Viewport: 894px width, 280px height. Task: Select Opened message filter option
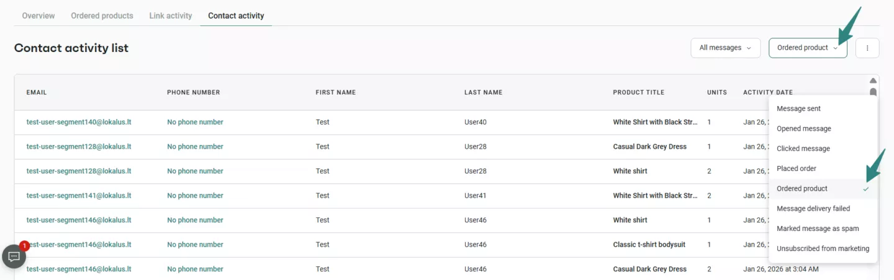point(803,129)
